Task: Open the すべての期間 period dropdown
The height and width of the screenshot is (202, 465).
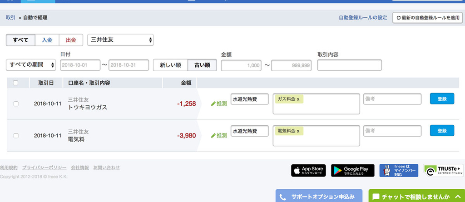Action: [31, 65]
